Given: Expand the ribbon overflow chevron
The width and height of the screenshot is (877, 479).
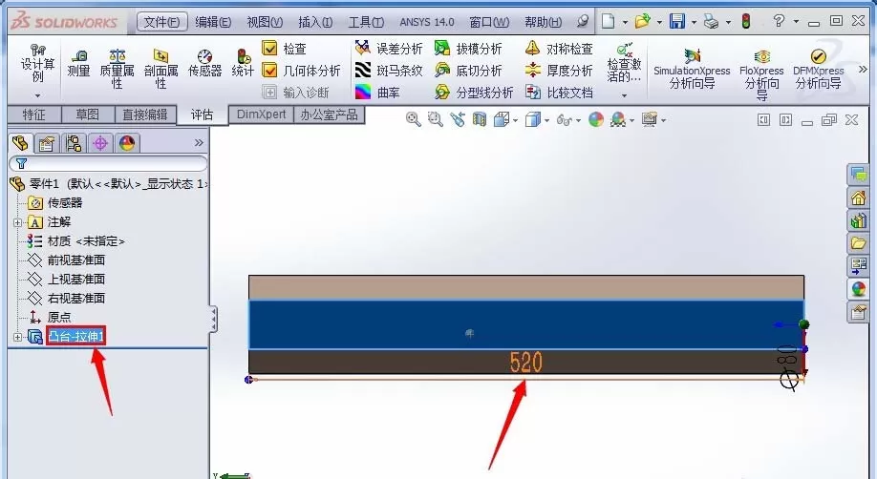Looking at the screenshot, I should [x=863, y=70].
